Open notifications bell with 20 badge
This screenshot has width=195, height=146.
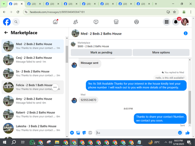[x=176, y=22]
